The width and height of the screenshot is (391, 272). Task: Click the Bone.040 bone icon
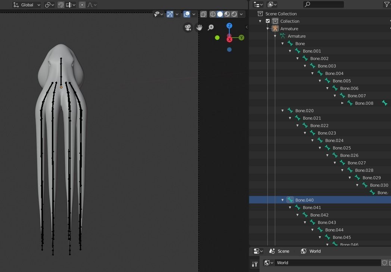pos(290,200)
